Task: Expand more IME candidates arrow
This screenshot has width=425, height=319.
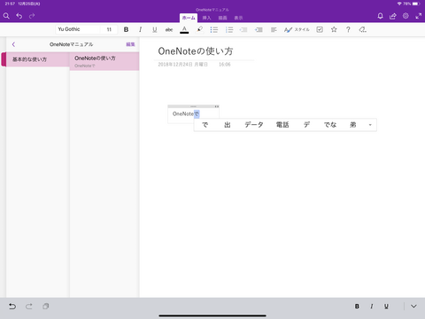Action: tap(370, 125)
